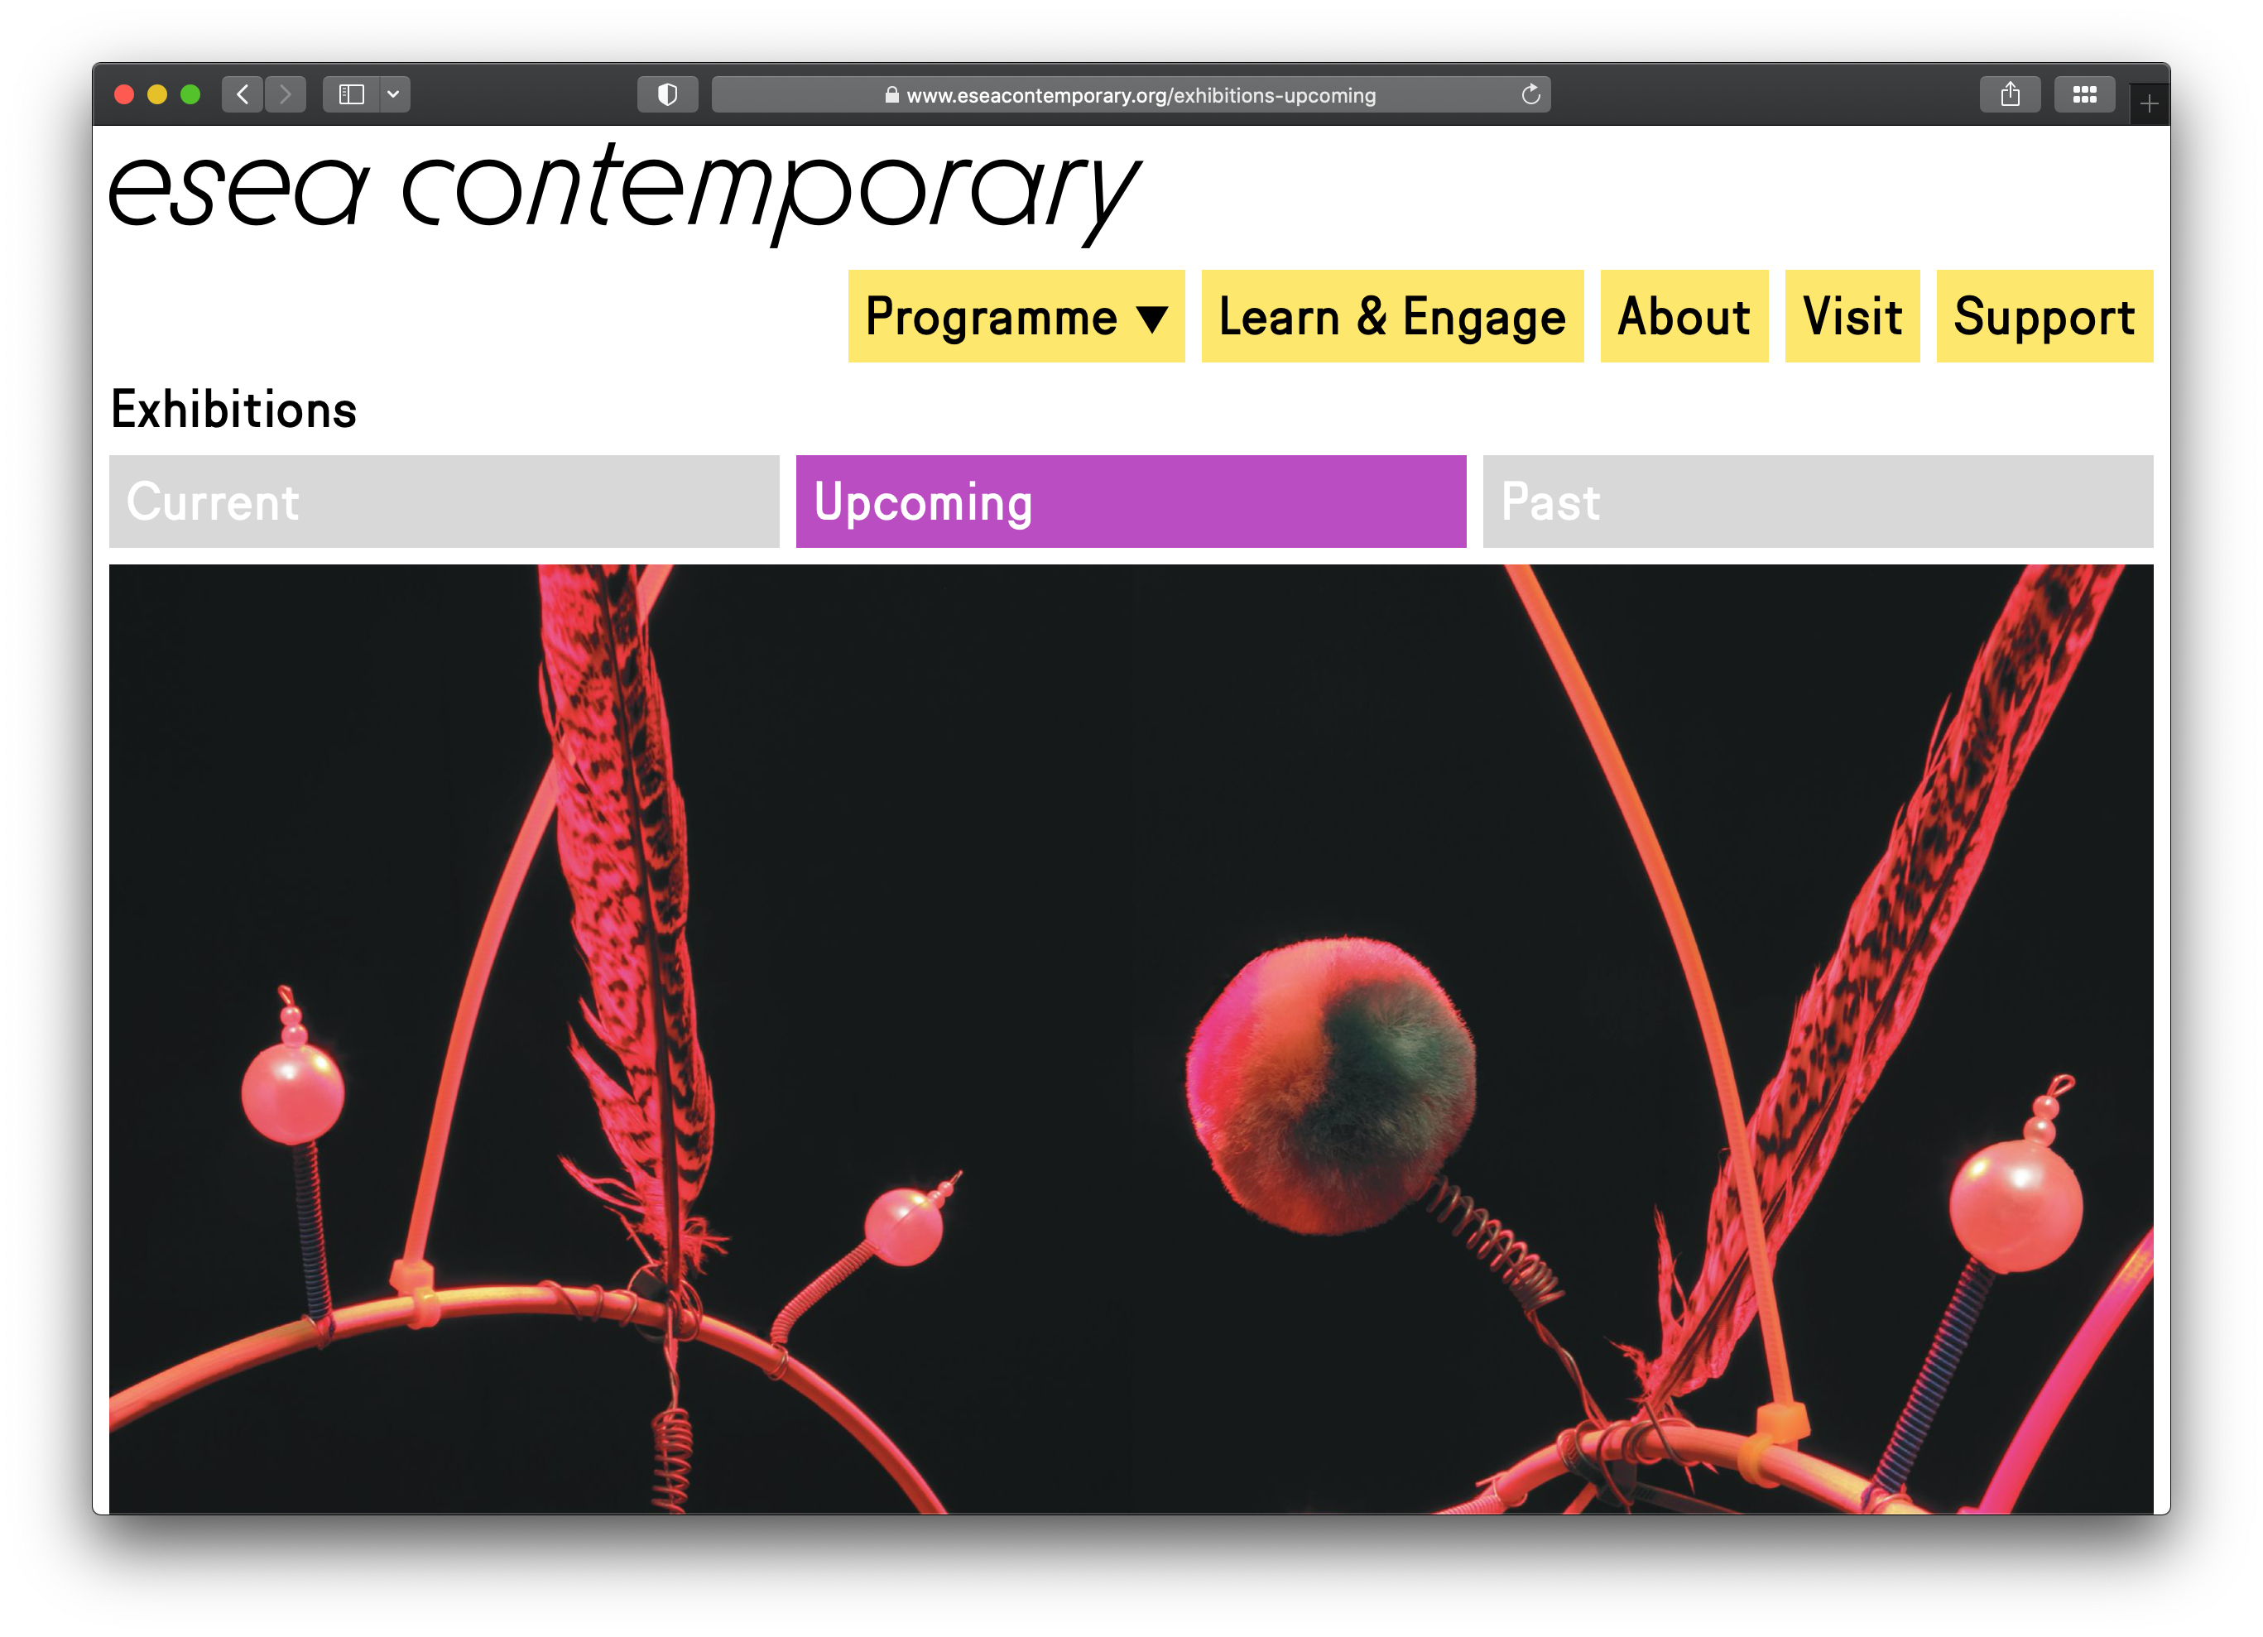The image size is (2263, 1637).
Task: Expand the sidebar options dropdown chevron
Action: (394, 95)
